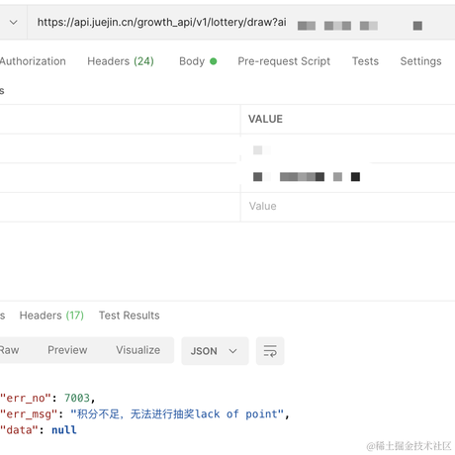Switch to the Authorization tab
The height and width of the screenshot is (455, 455).
33,61
